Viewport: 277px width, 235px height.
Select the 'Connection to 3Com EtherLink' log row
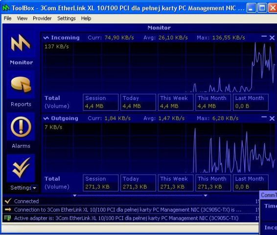(x=131, y=210)
